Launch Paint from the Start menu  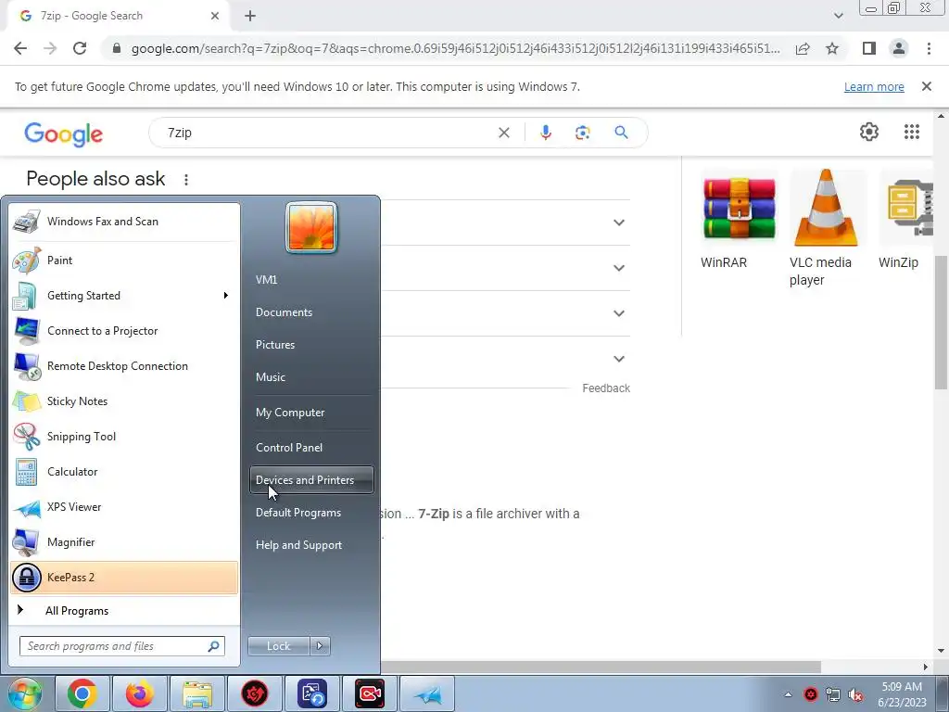click(124, 261)
